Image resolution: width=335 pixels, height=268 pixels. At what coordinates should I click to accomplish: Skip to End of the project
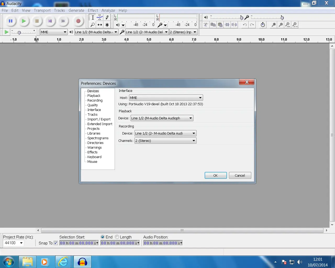click(63, 21)
